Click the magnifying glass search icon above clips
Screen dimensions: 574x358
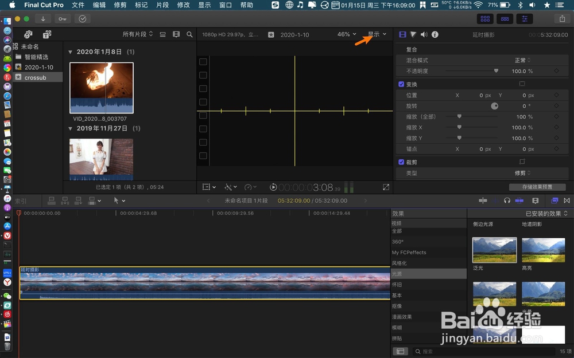click(190, 34)
